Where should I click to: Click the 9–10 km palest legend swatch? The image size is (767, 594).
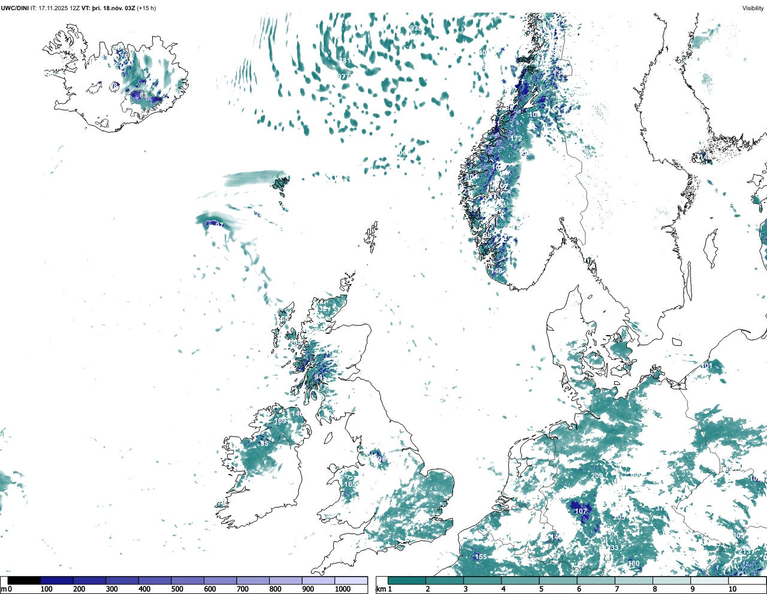709,580
